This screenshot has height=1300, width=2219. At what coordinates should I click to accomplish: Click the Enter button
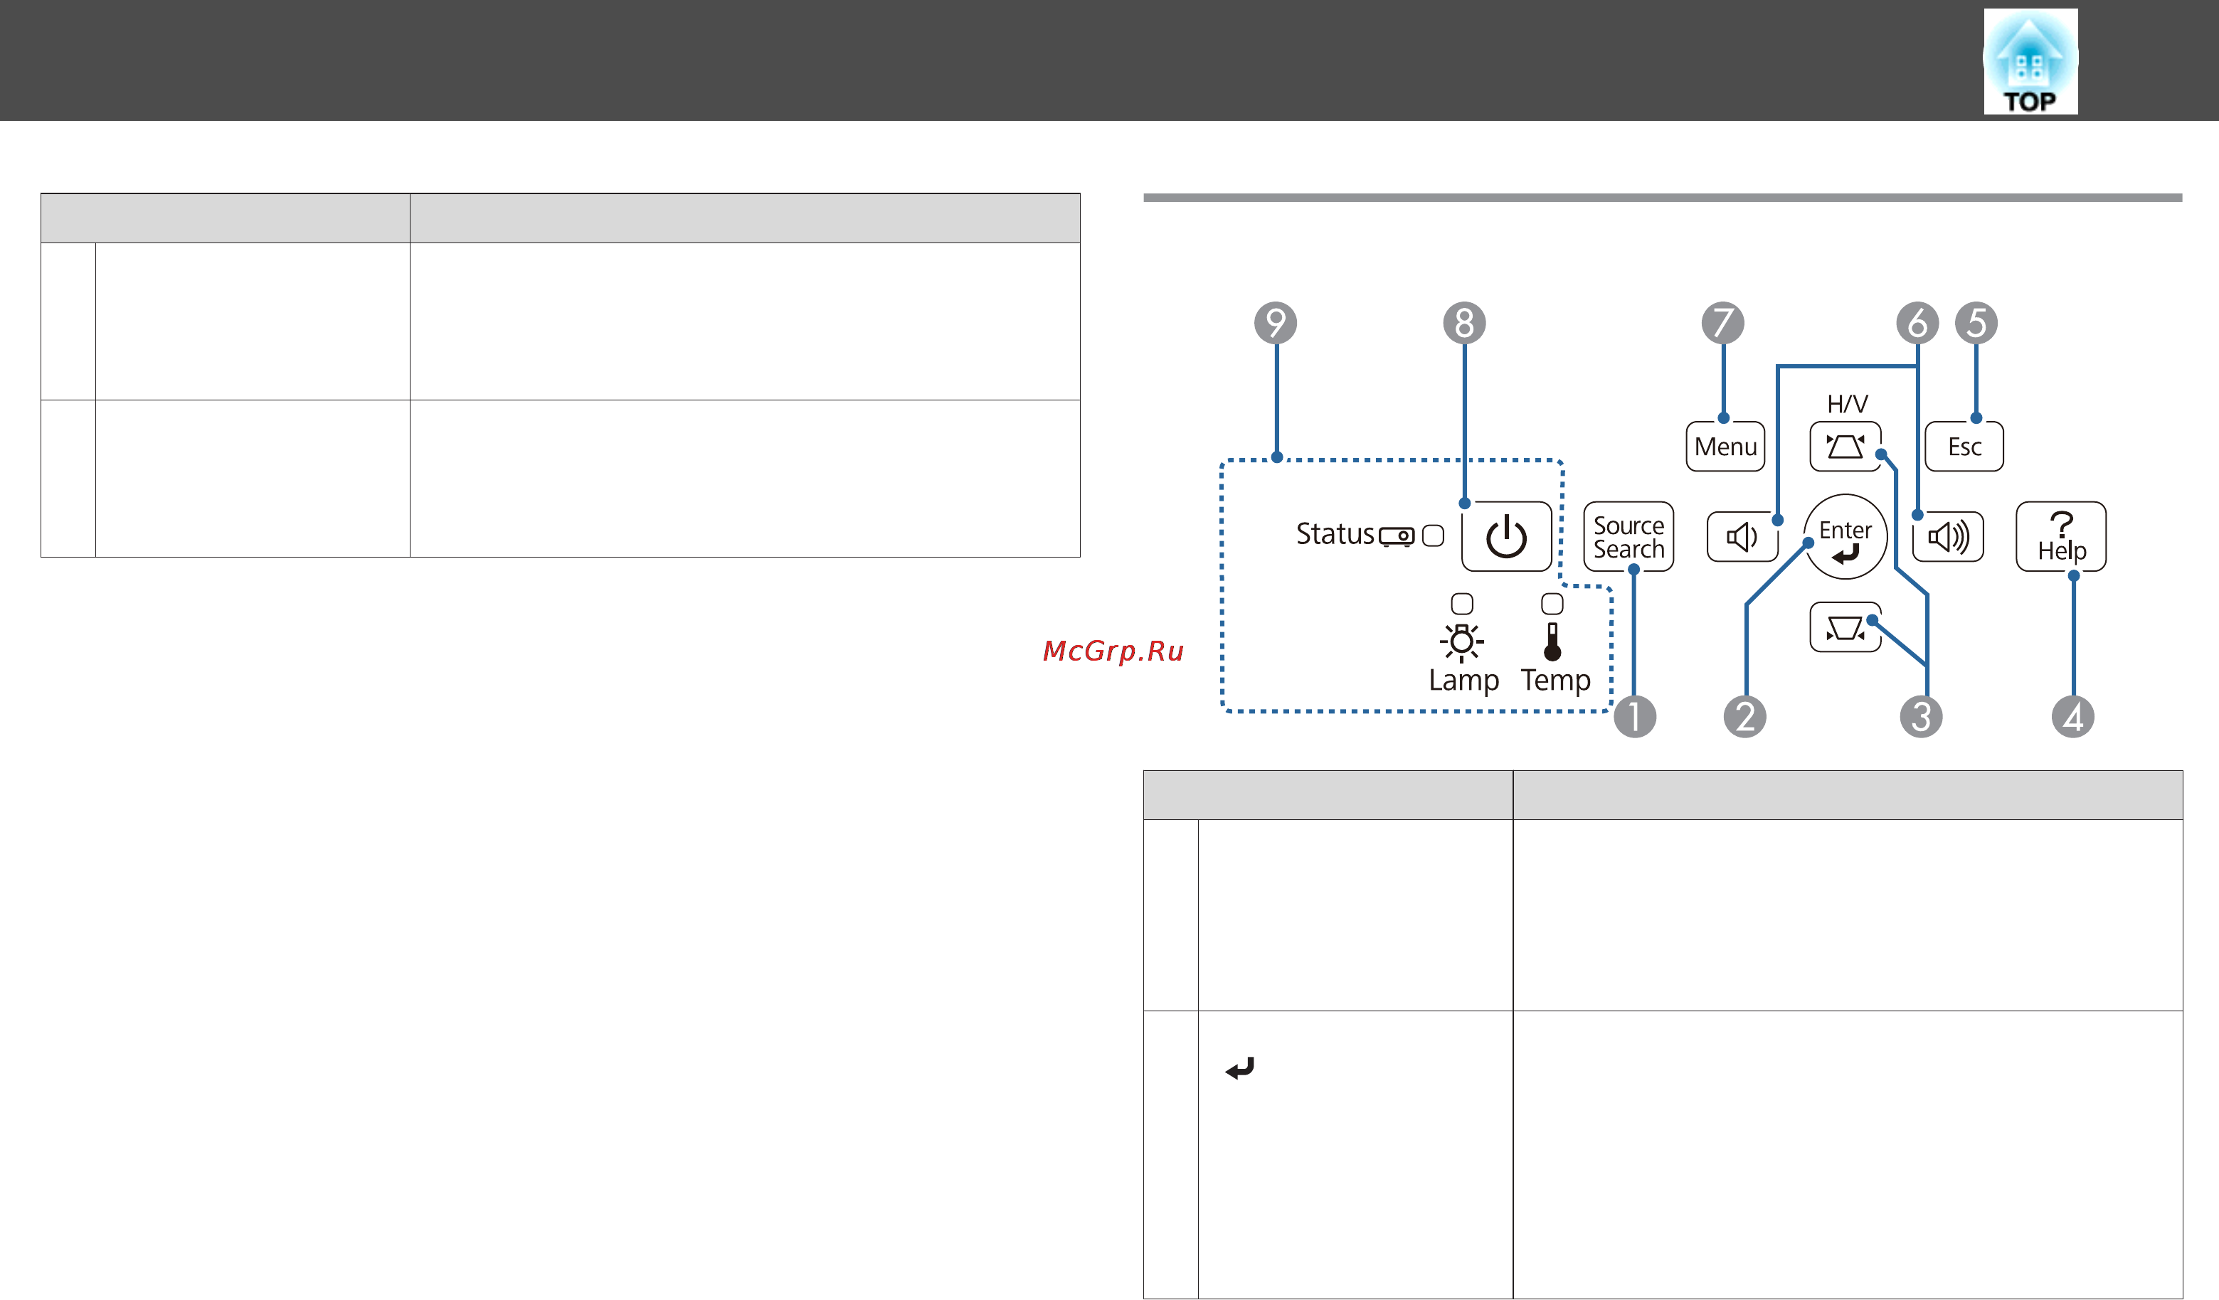click(1845, 536)
